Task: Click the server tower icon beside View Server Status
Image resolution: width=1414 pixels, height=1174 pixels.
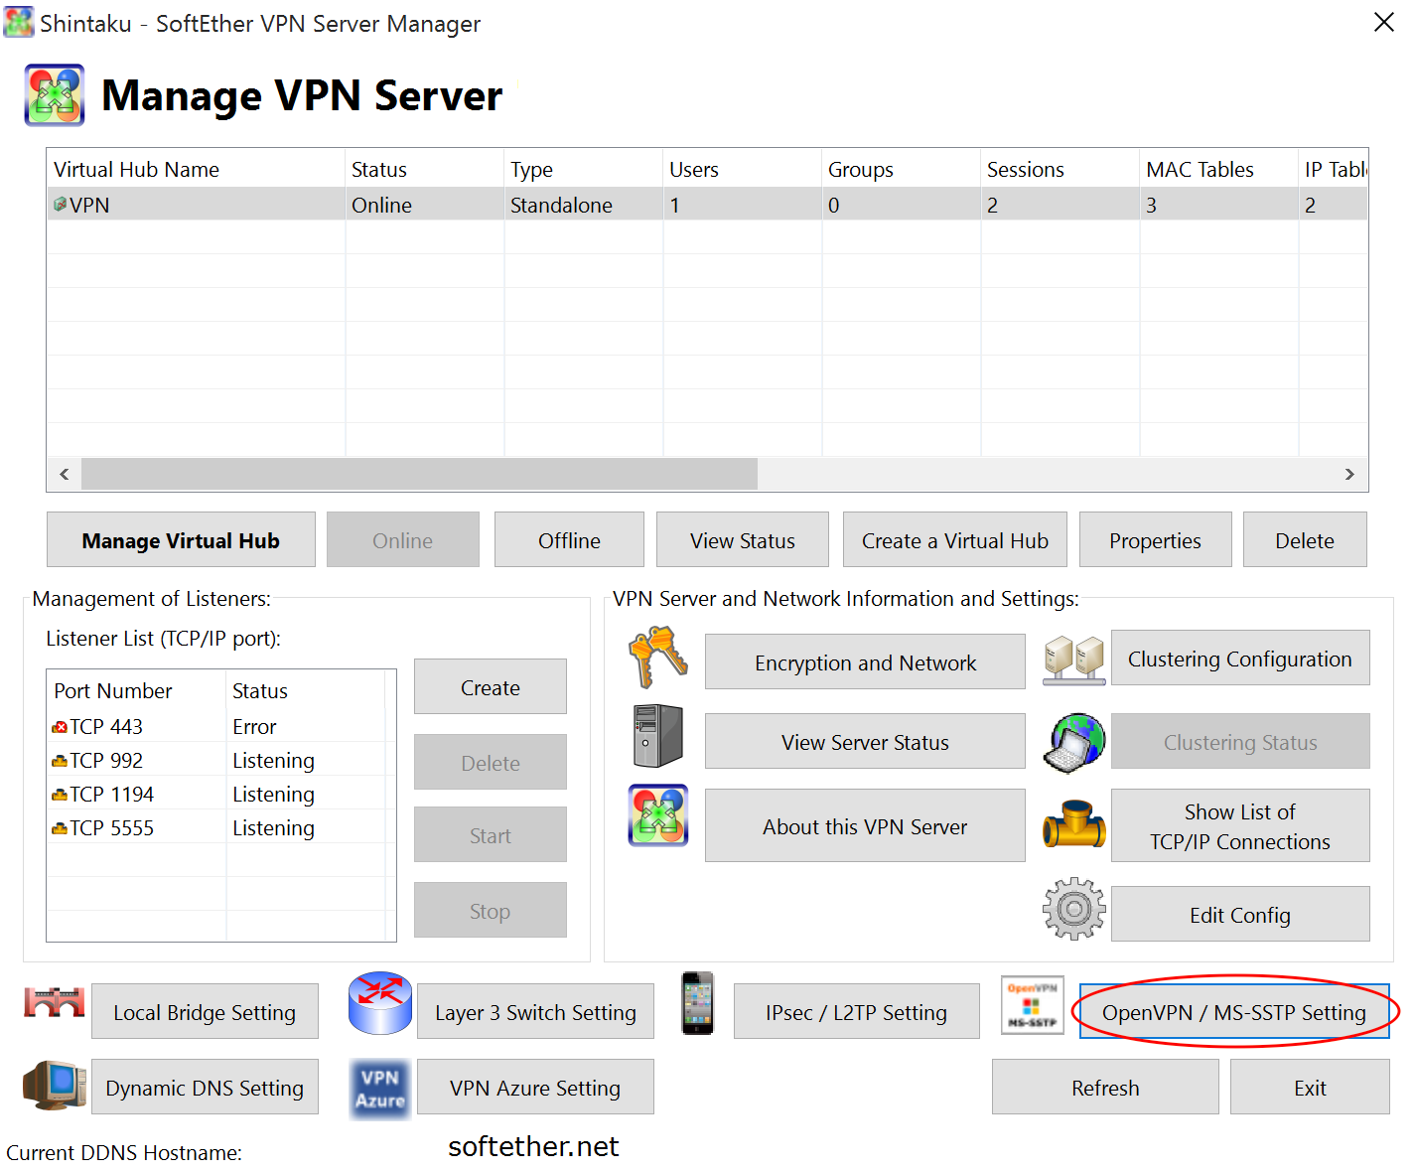Action: click(658, 736)
